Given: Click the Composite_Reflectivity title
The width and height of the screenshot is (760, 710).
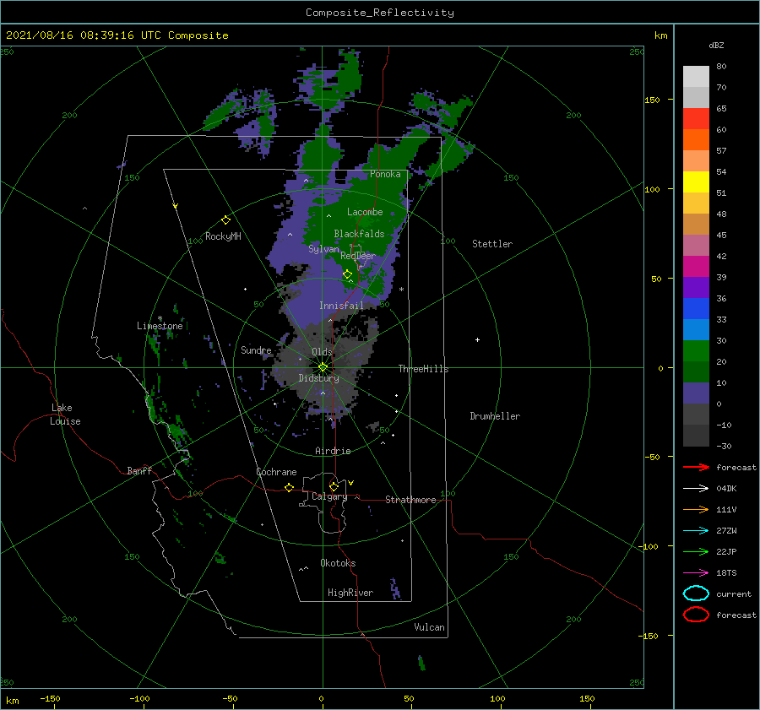Looking at the screenshot, I should (380, 13).
